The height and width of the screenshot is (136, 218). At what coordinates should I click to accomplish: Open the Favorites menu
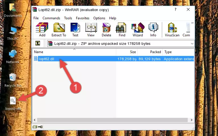(82, 18)
